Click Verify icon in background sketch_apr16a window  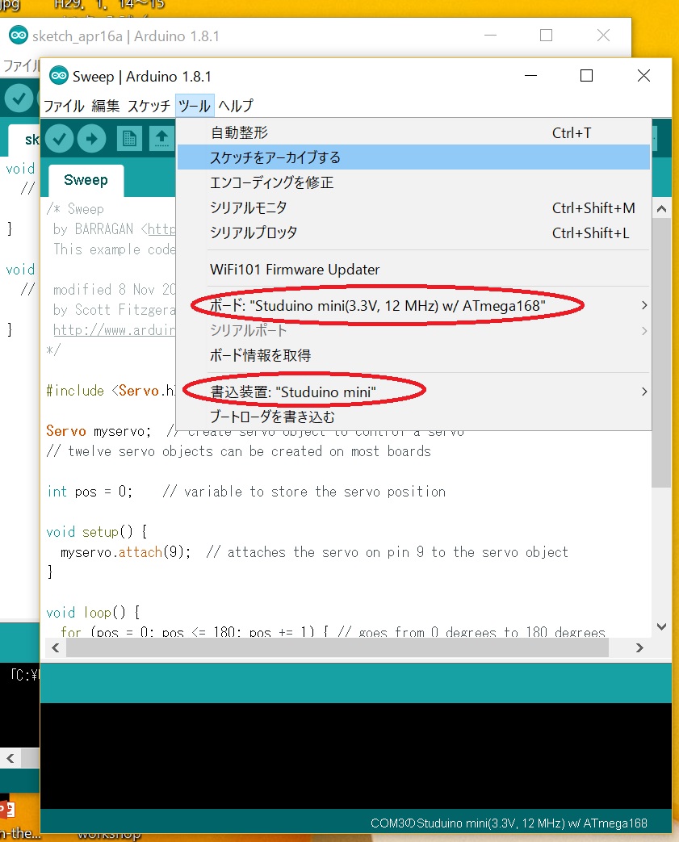tap(18, 98)
